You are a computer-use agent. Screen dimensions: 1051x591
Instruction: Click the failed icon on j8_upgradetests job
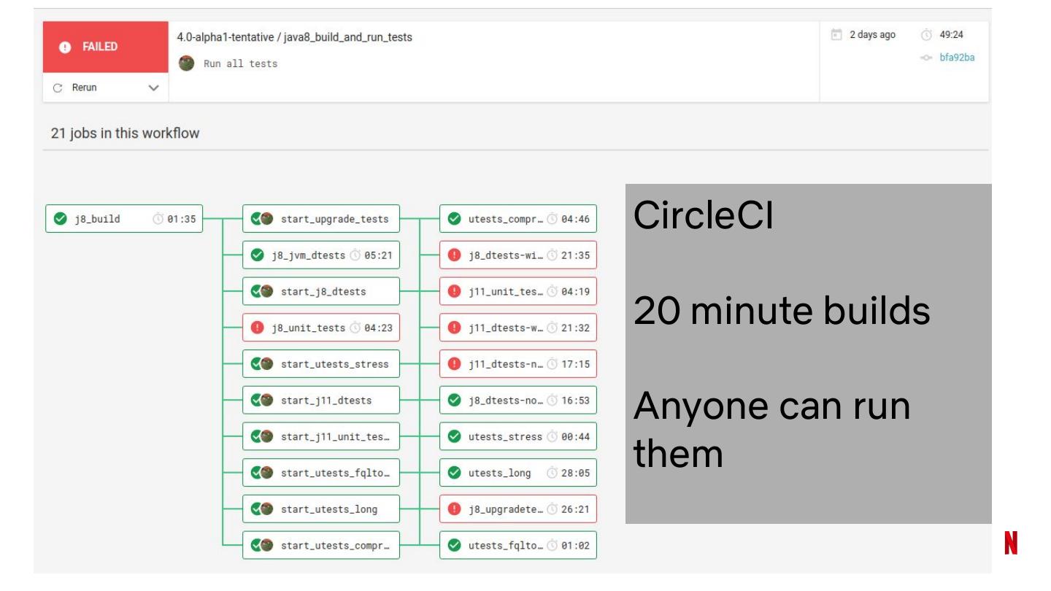tap(454, 509)
